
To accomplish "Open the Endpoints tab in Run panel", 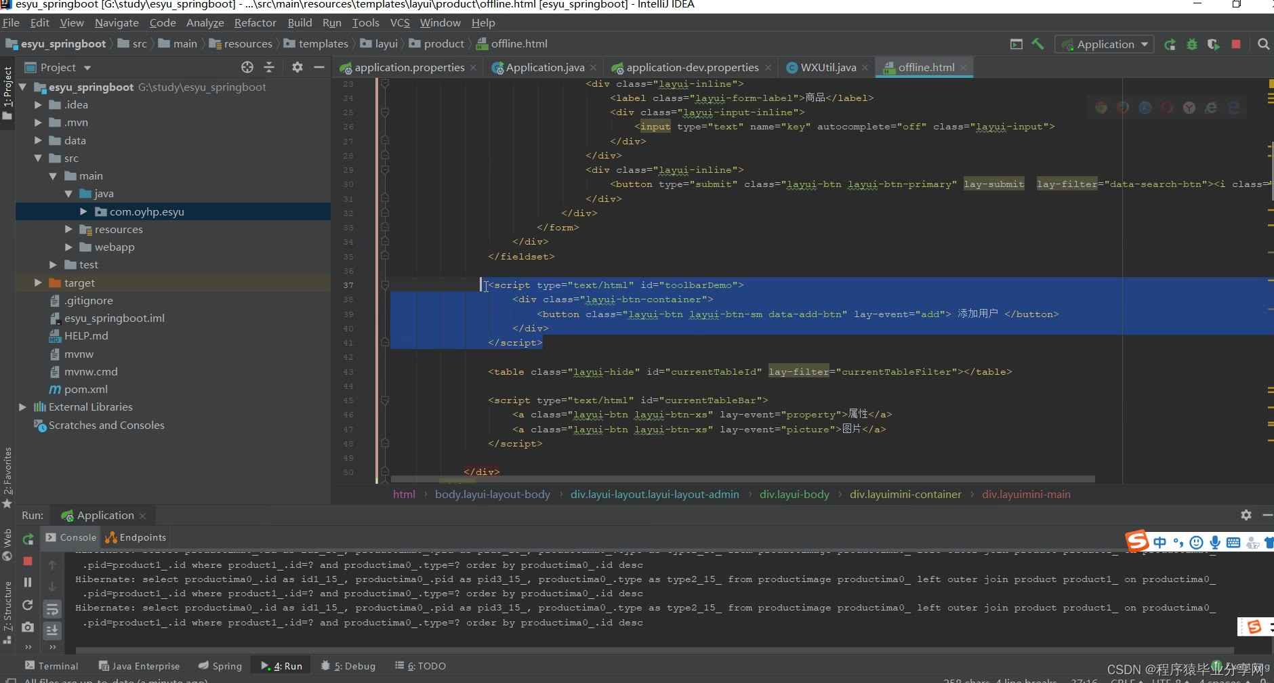I will 136,537.
